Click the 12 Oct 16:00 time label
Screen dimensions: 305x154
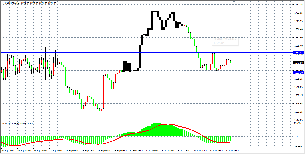(x=232, y=151)
